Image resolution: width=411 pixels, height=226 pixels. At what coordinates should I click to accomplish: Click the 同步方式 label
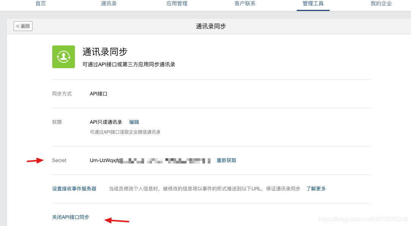coord(62,94)
